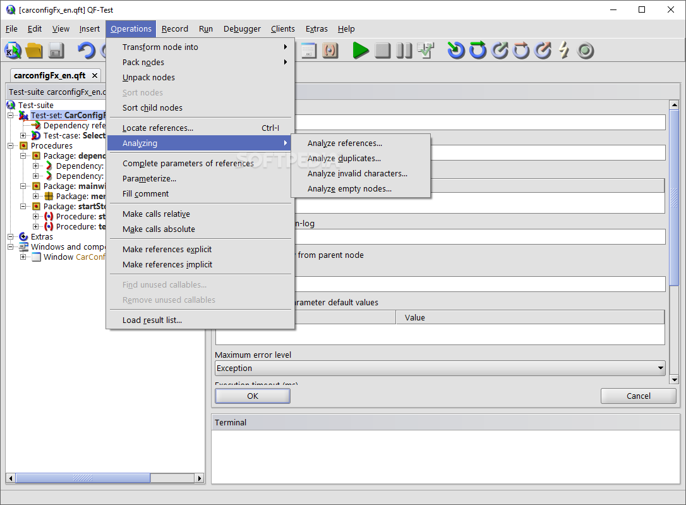Collapse the Extras node
The image size is (686, 505).
point(11,237)
